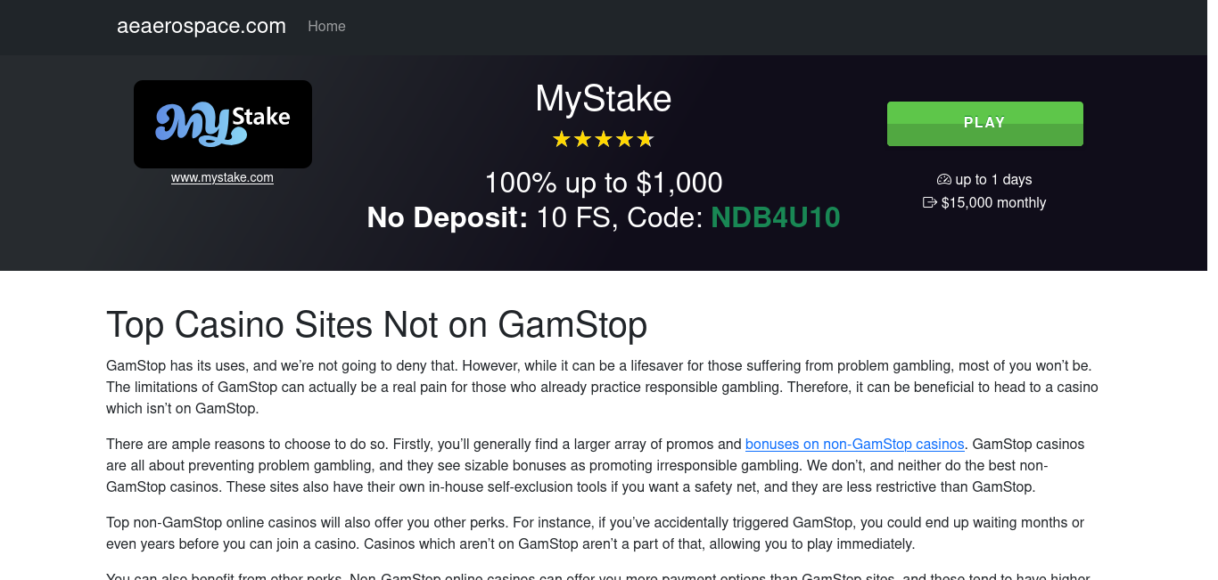The height and width of the screenshot is (580, 1218).
Task: Click the No Deposit bold label
Action: coord(448,217)
